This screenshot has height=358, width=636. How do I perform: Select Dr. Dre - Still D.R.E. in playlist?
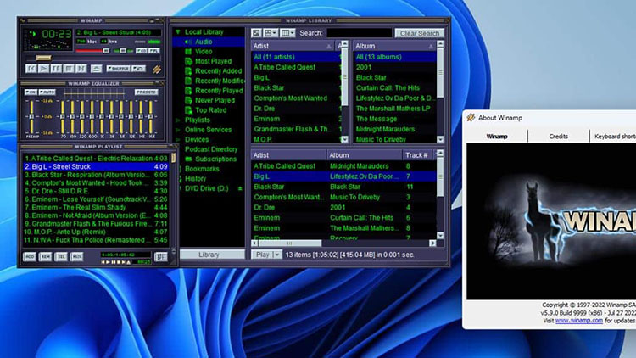click(96, 191)
